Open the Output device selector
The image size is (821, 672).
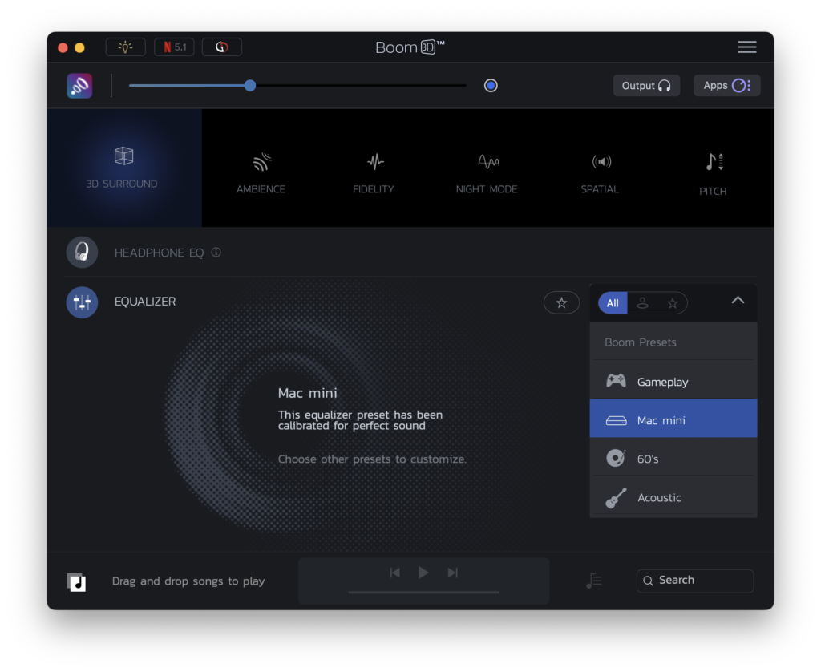click(x=647, y=85)
